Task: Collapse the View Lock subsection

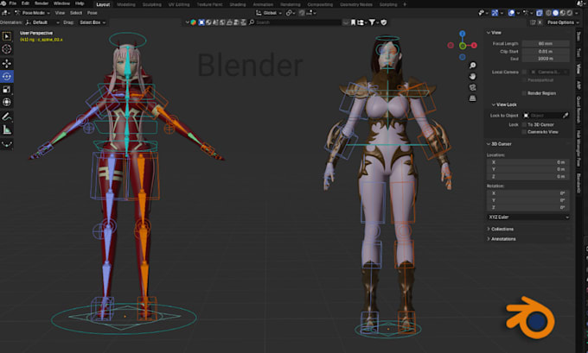Action: pyautogui.click(x=504, y=104)
